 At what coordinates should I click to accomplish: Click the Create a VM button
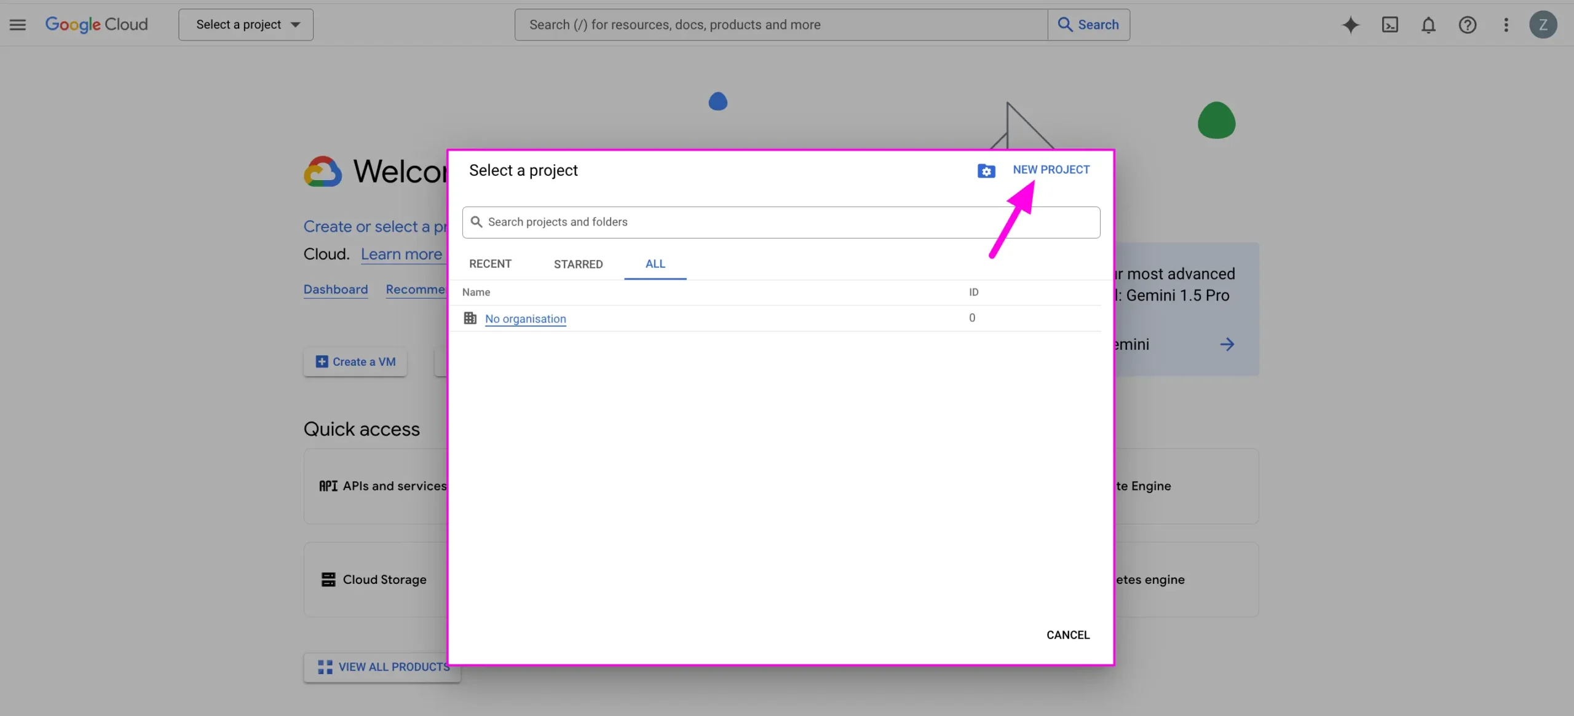355,362
